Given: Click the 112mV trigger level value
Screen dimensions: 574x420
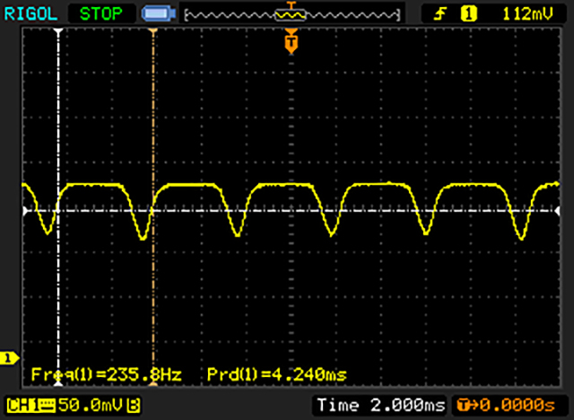Looking at the screenshot, I should tap(527, 14).
